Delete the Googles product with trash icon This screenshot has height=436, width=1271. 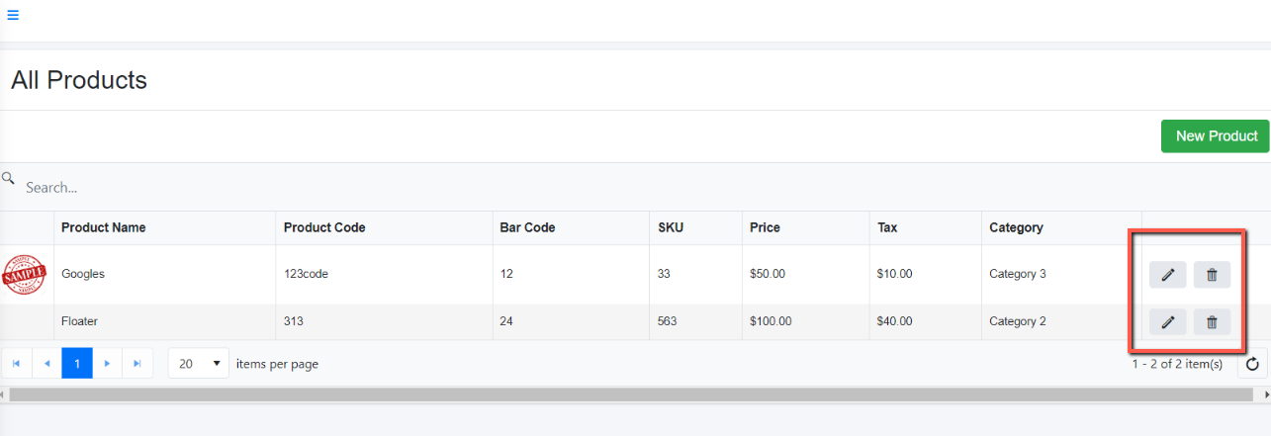coord(1212,275)
